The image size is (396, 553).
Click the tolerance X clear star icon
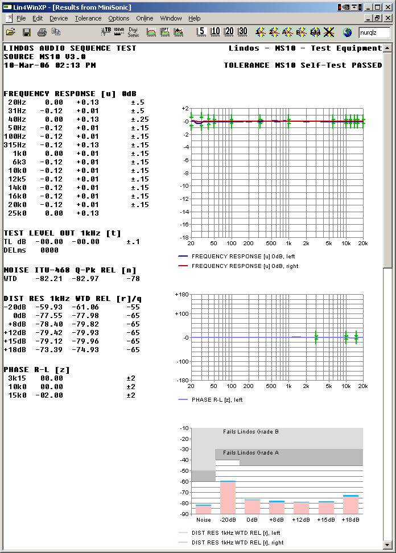point(329,32)
